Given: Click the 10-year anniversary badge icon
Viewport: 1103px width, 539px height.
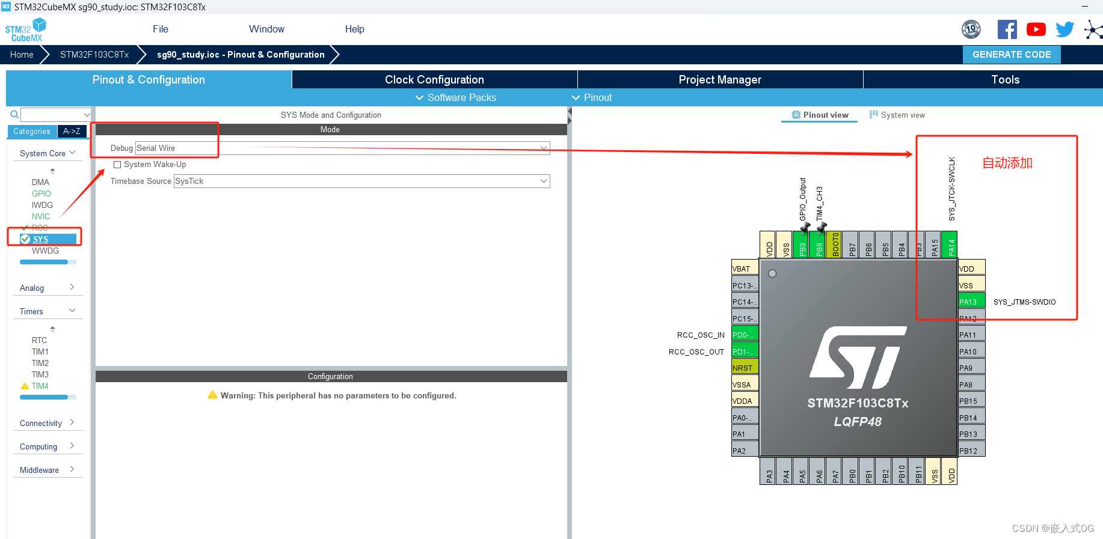Looking at the screenshot, I should coord(971,29).
